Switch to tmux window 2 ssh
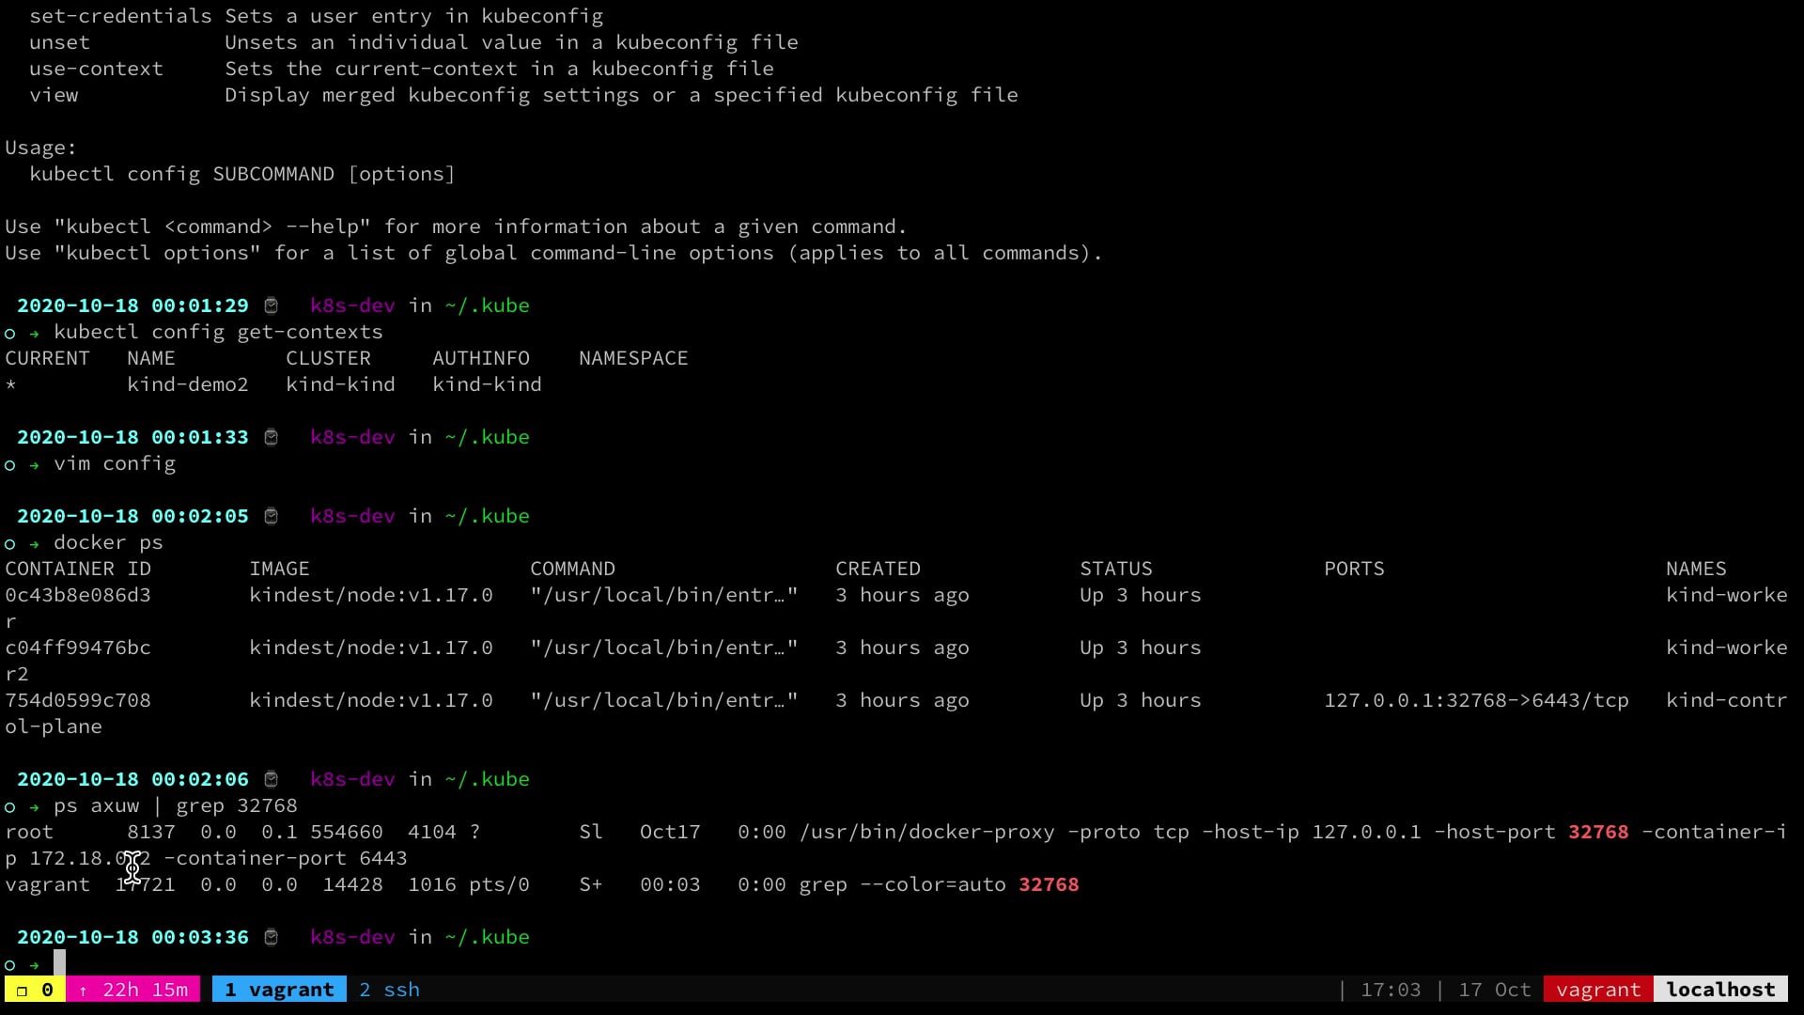 click(389, 990)
